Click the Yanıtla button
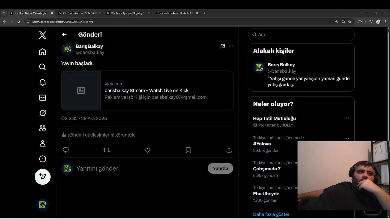 [x=221, y=169]
